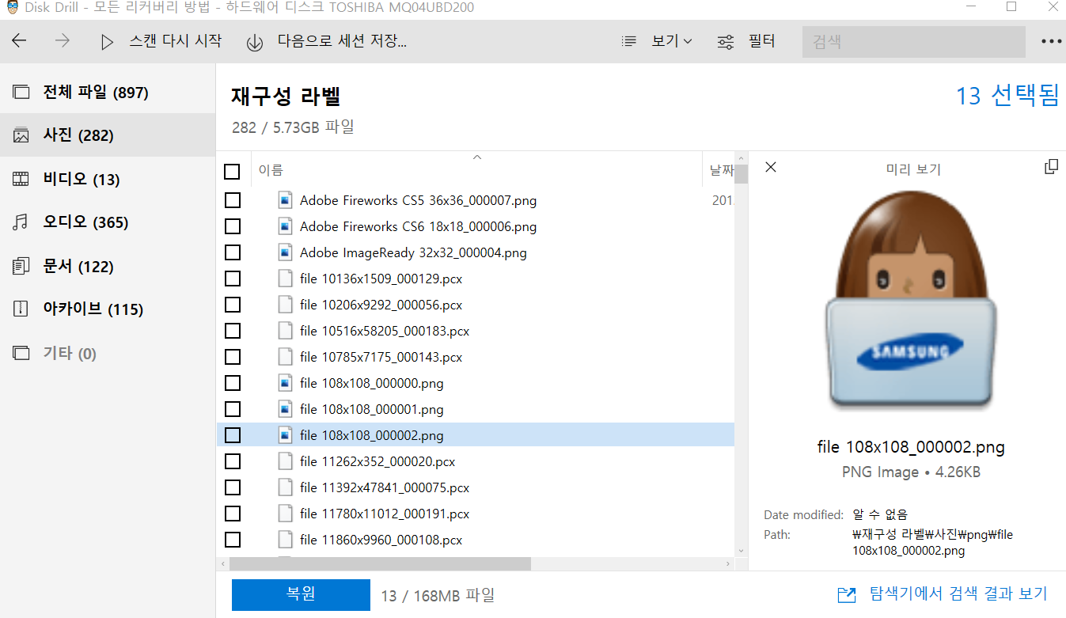
Task: Click sort arrow above 이름 column
Action: [477, 157]
